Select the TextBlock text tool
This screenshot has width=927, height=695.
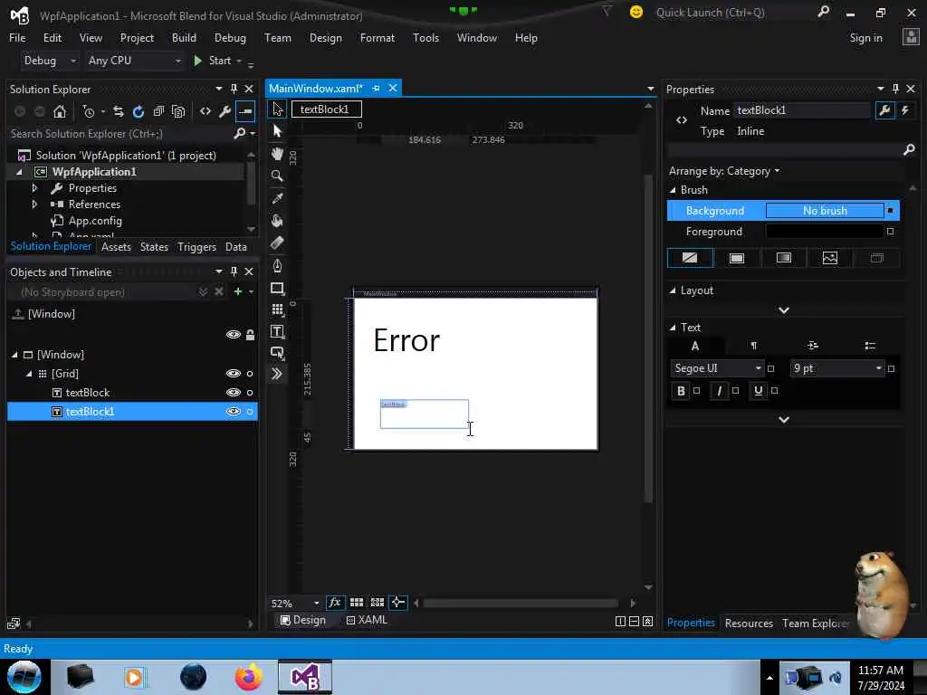pos(277,331)
